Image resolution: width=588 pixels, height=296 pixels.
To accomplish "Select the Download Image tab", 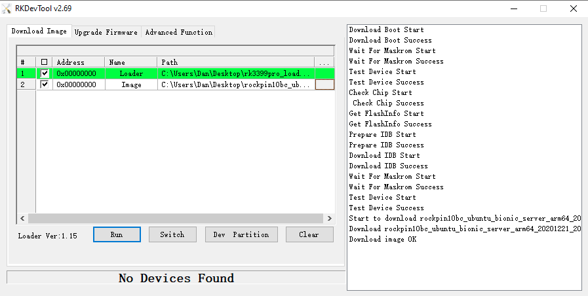I will (39, 31).
